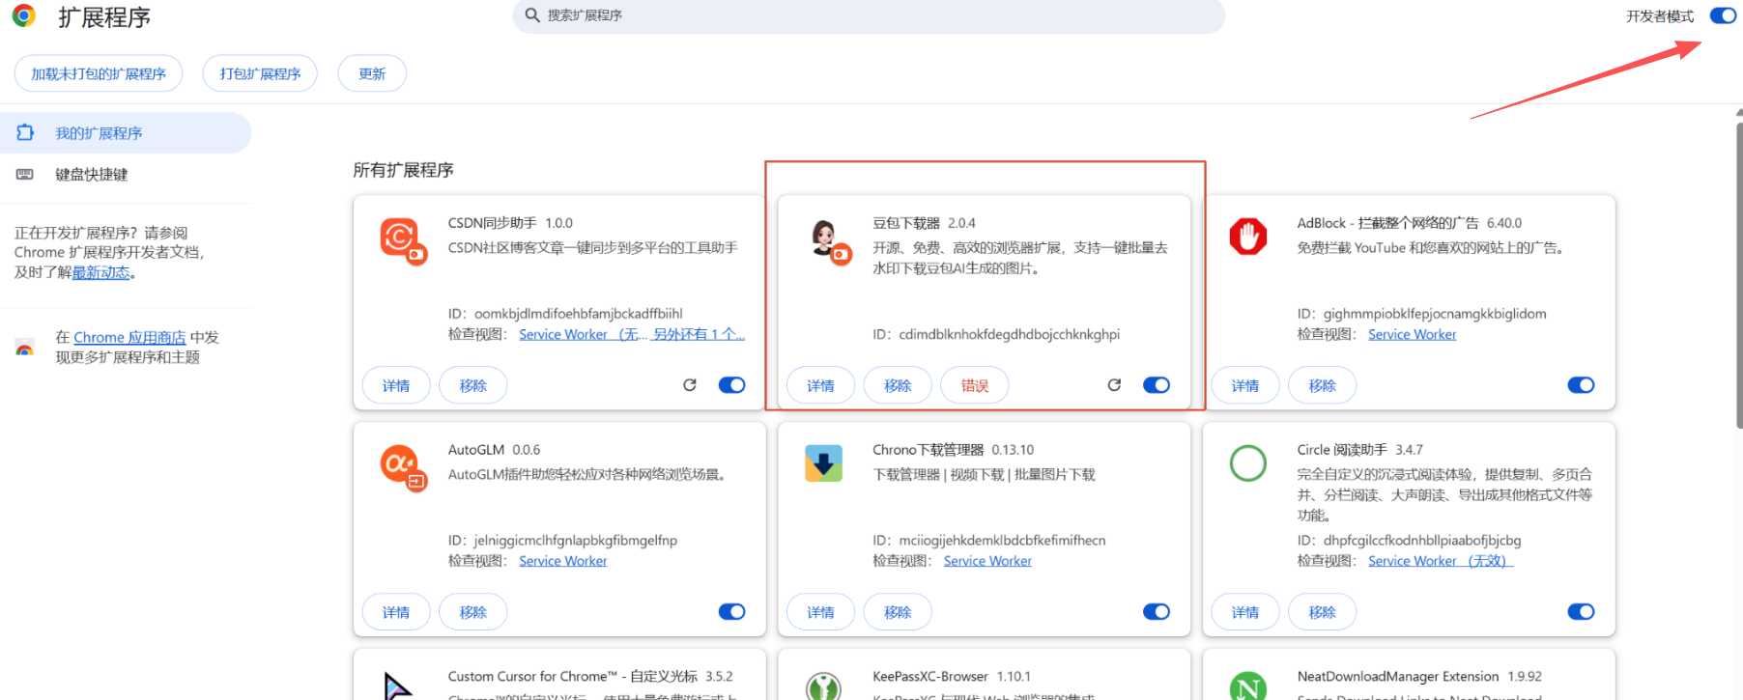The width and height of the screenshot is (1743, 700).
Task: Open the 最新动态 link
Action: point(101,272)
